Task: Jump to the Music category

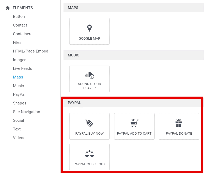Action: [x=18, y=86]
